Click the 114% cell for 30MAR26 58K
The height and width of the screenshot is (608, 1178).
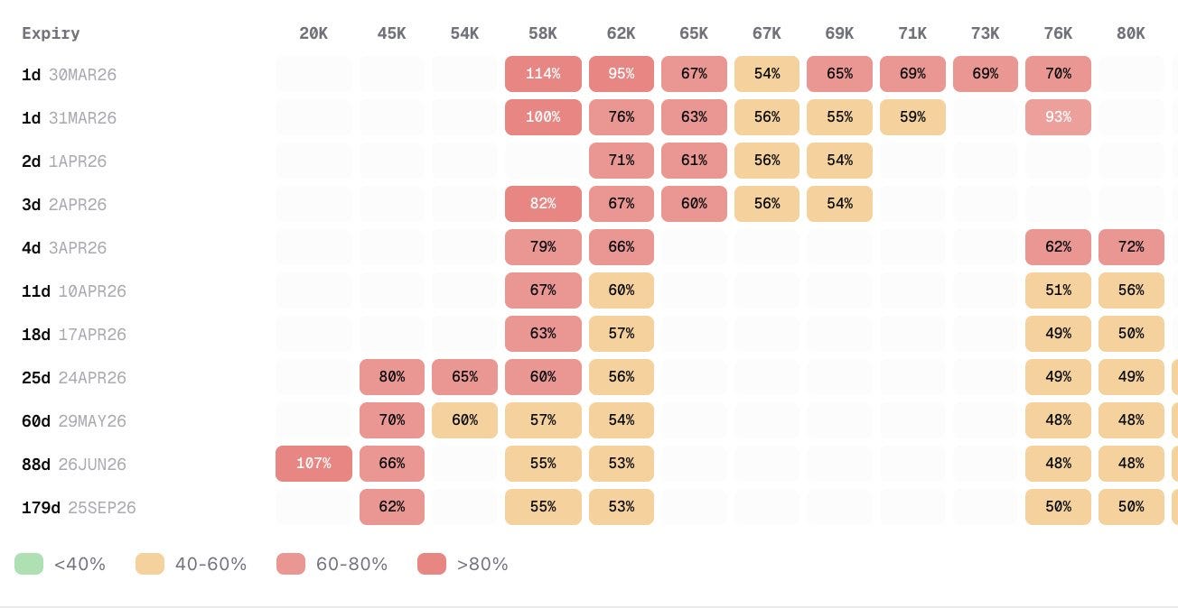[x=543, y=74]
